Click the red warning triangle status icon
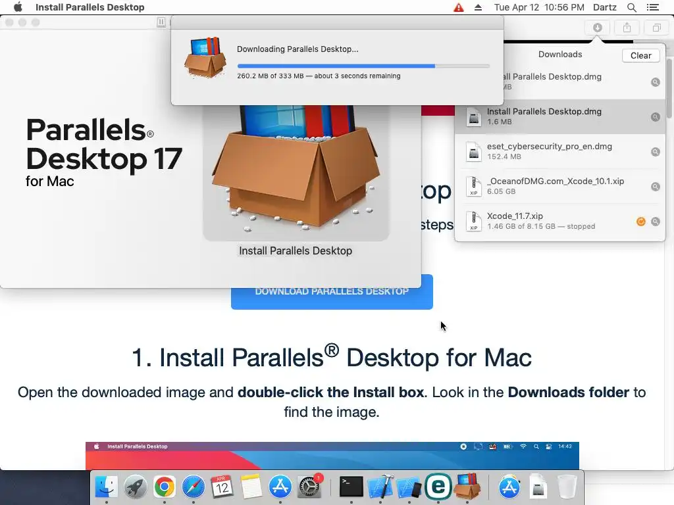The width and height of the screenshot is (674, 505). click(x=459, y=7)
